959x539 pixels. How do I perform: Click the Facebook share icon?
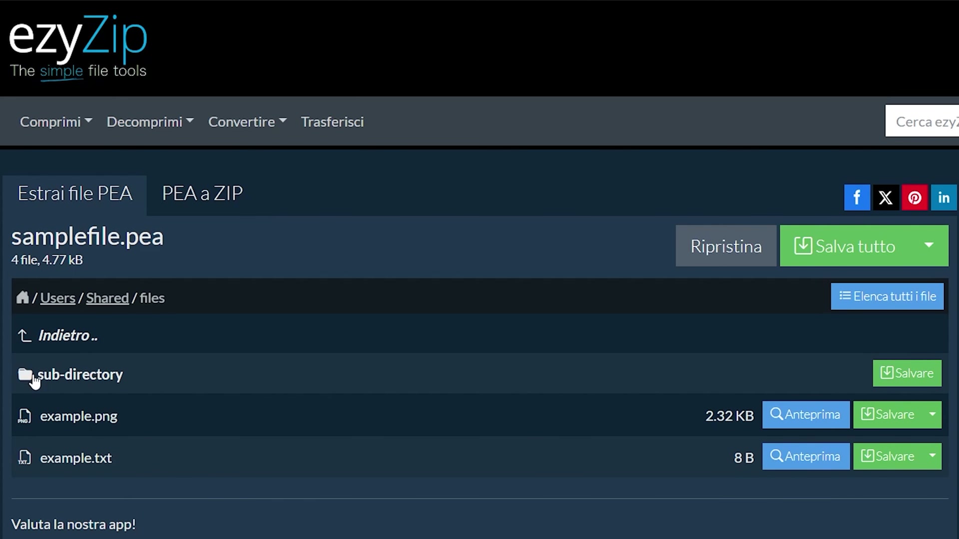click(857, 198)
